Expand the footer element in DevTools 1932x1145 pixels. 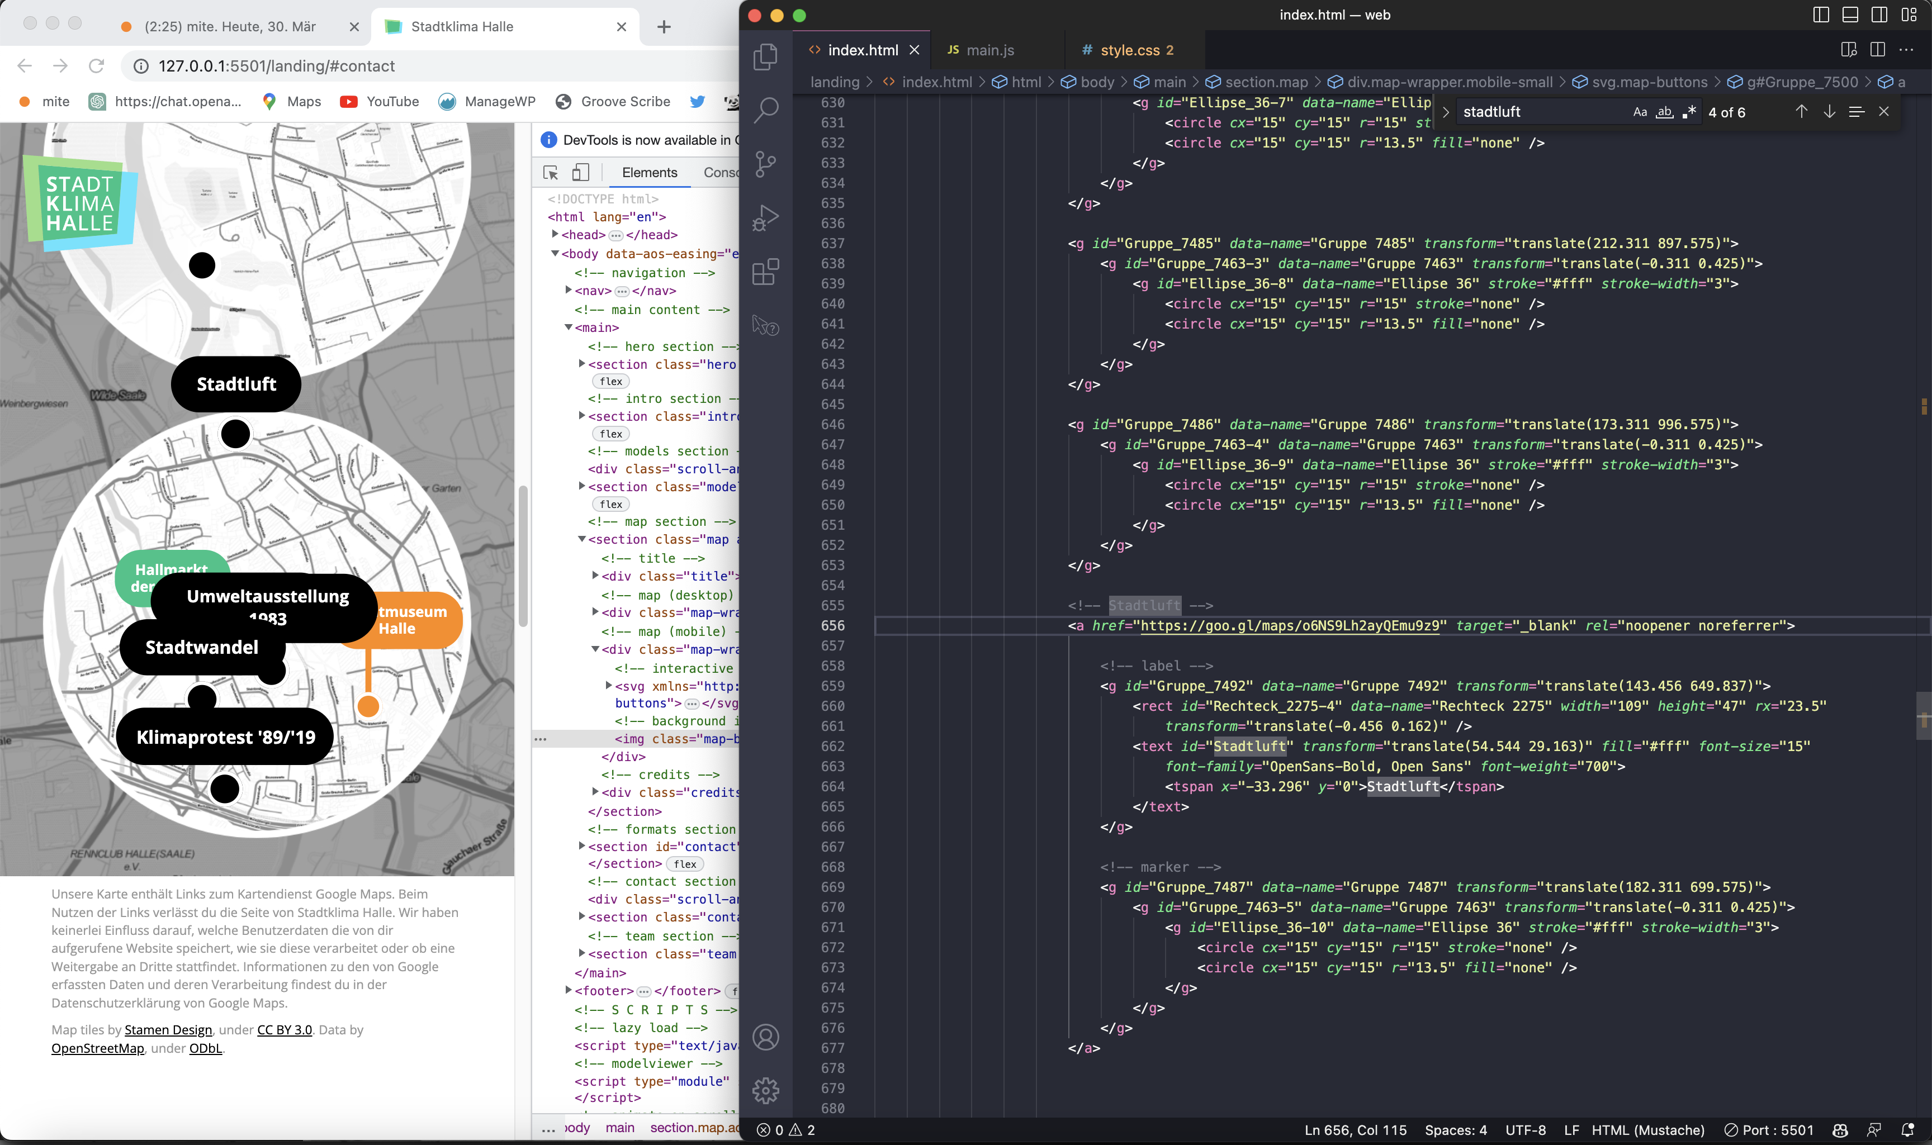tap(569, 990)
